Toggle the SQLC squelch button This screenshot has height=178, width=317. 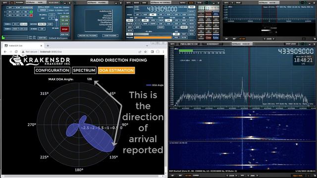tap(130, 34)
